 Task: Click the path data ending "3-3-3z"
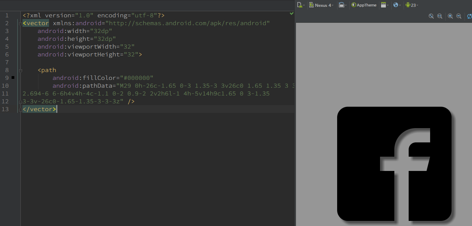click(x=74, y=101)
